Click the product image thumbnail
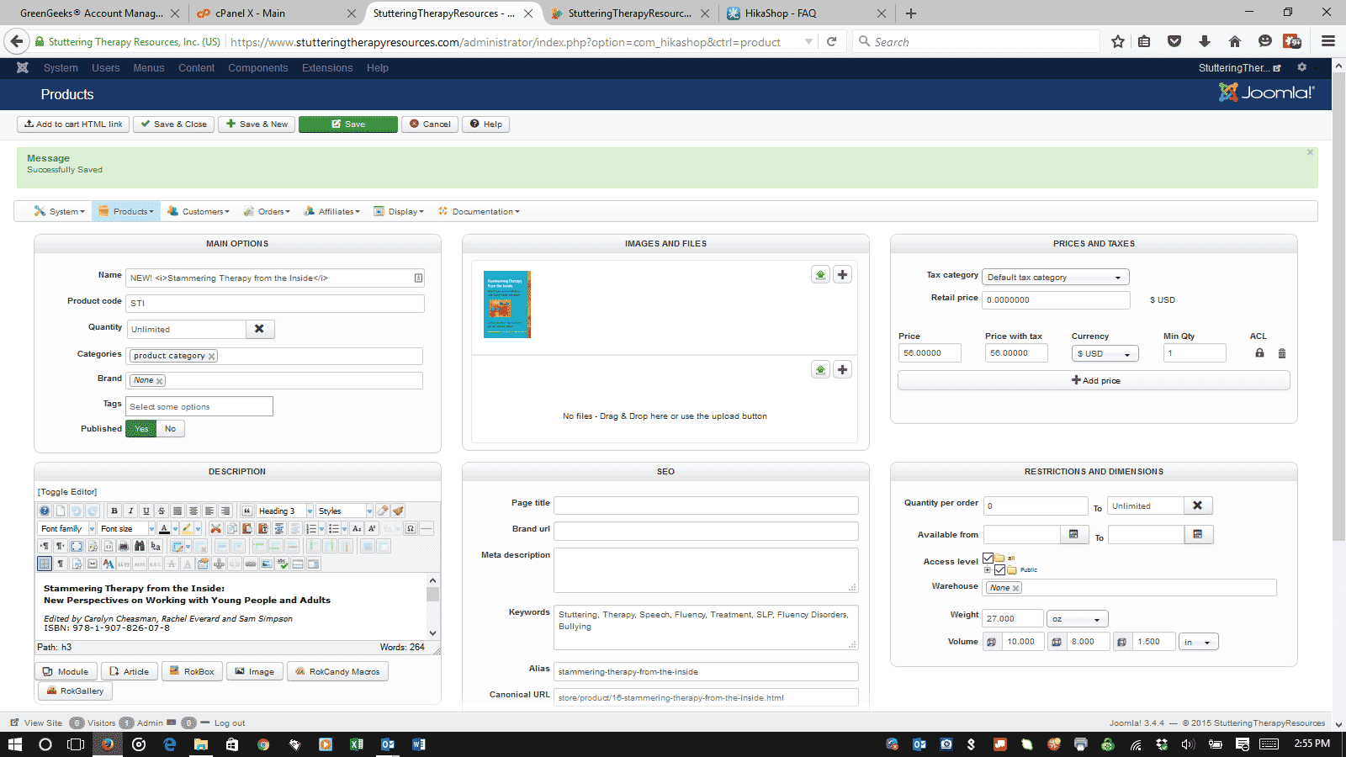1346x757 pixels. [x=507, y=304]
